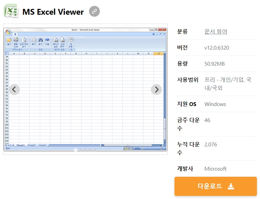This screenshot has height=199, width=260.
Task: Click the file size 50.92MB
Action: coord(214,64)
